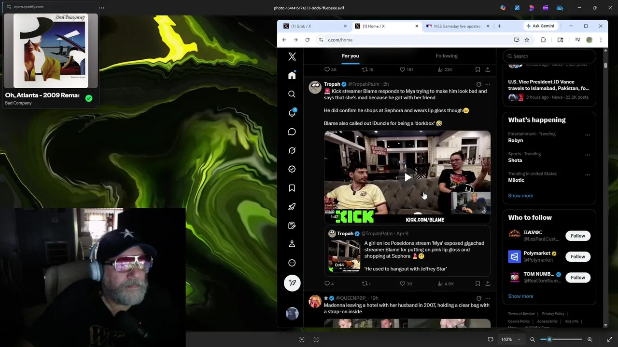Open Chat messages icon in X sidebar
Image resolution: width=618 pixels, height=347 pixels.
(x=292, y=132)
